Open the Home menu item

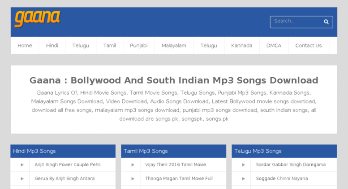point(25,46)
